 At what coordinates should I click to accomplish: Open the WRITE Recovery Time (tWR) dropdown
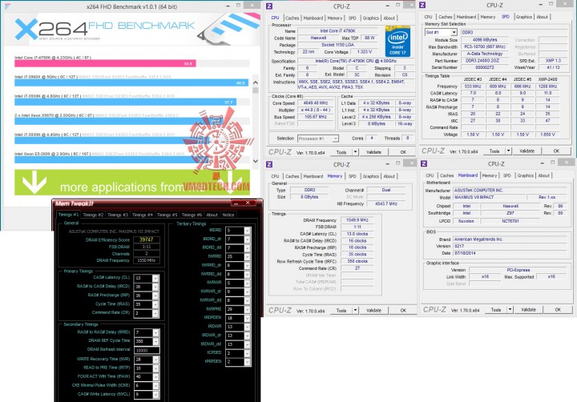click(x=156, y=360)
